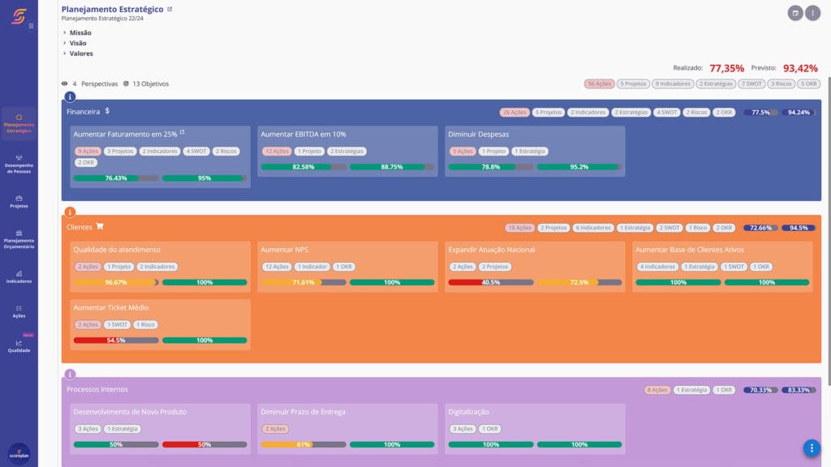Click 26 Ações tag in Financeira header
Screen dimensions: 831x467
pyautogui.click(x=514, y=112)
